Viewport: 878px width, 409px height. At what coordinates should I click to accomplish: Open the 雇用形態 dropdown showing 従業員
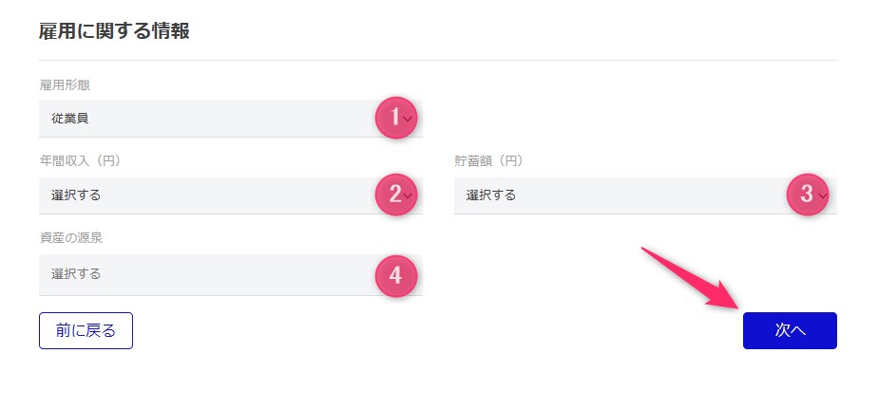click(209, 119)
